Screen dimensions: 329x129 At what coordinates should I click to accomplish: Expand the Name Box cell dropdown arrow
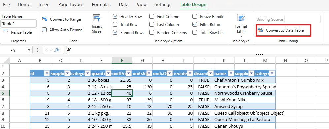point(29,50)
